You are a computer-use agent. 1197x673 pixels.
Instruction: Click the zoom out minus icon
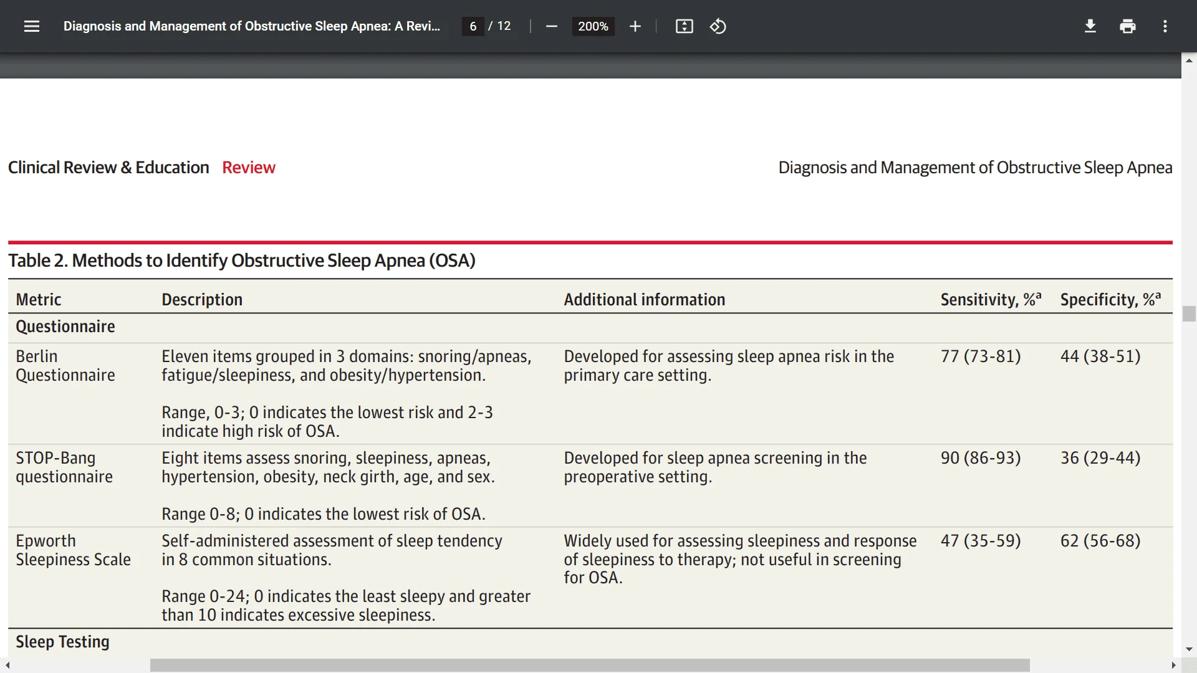(551, 26)
